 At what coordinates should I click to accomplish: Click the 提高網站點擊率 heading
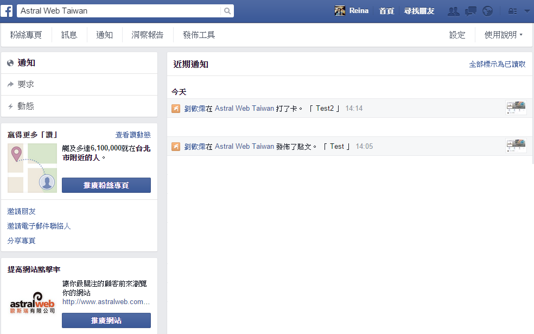coord(34,269)
